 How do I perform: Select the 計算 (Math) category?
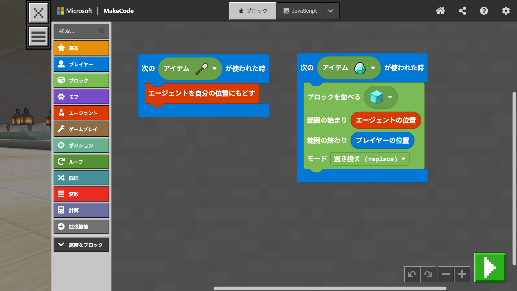point(81,210)
